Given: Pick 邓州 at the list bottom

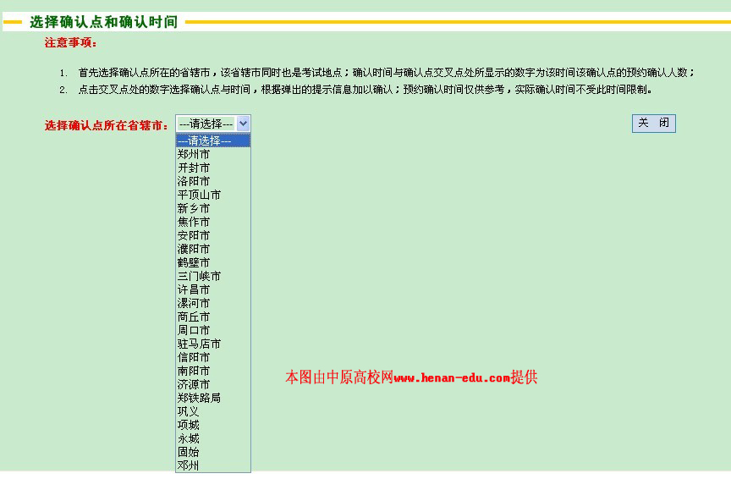Looking at the screenshot, I should [x=189, y=465].
